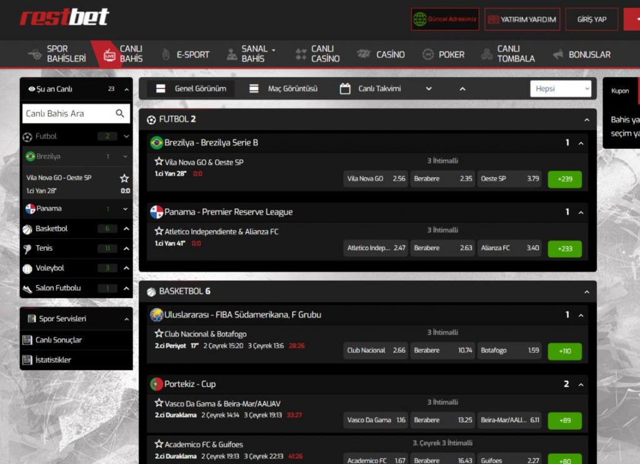640x464 pixels.
Task: Click the live TV icon beside Canlı Bahis
Action: (x=109, y=55)
